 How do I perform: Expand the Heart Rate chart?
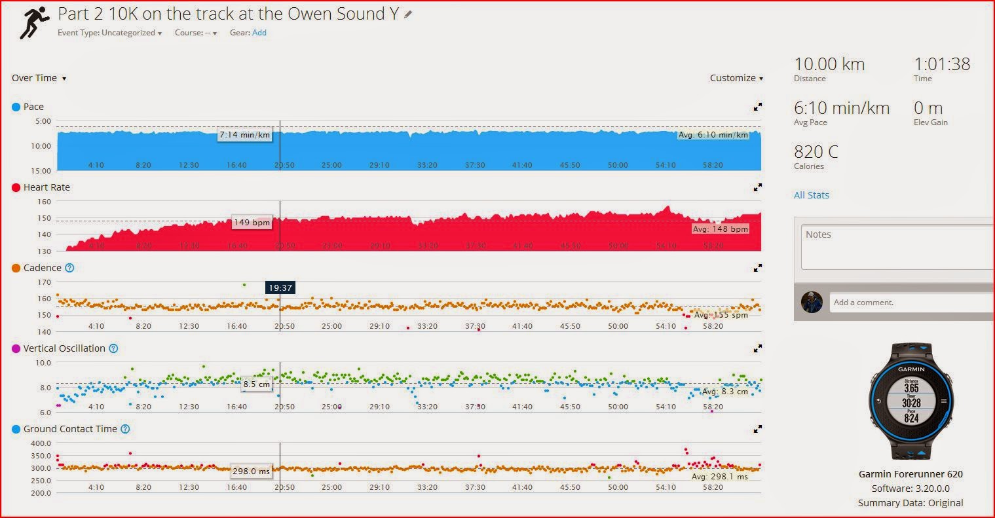(x=758, y=187)
